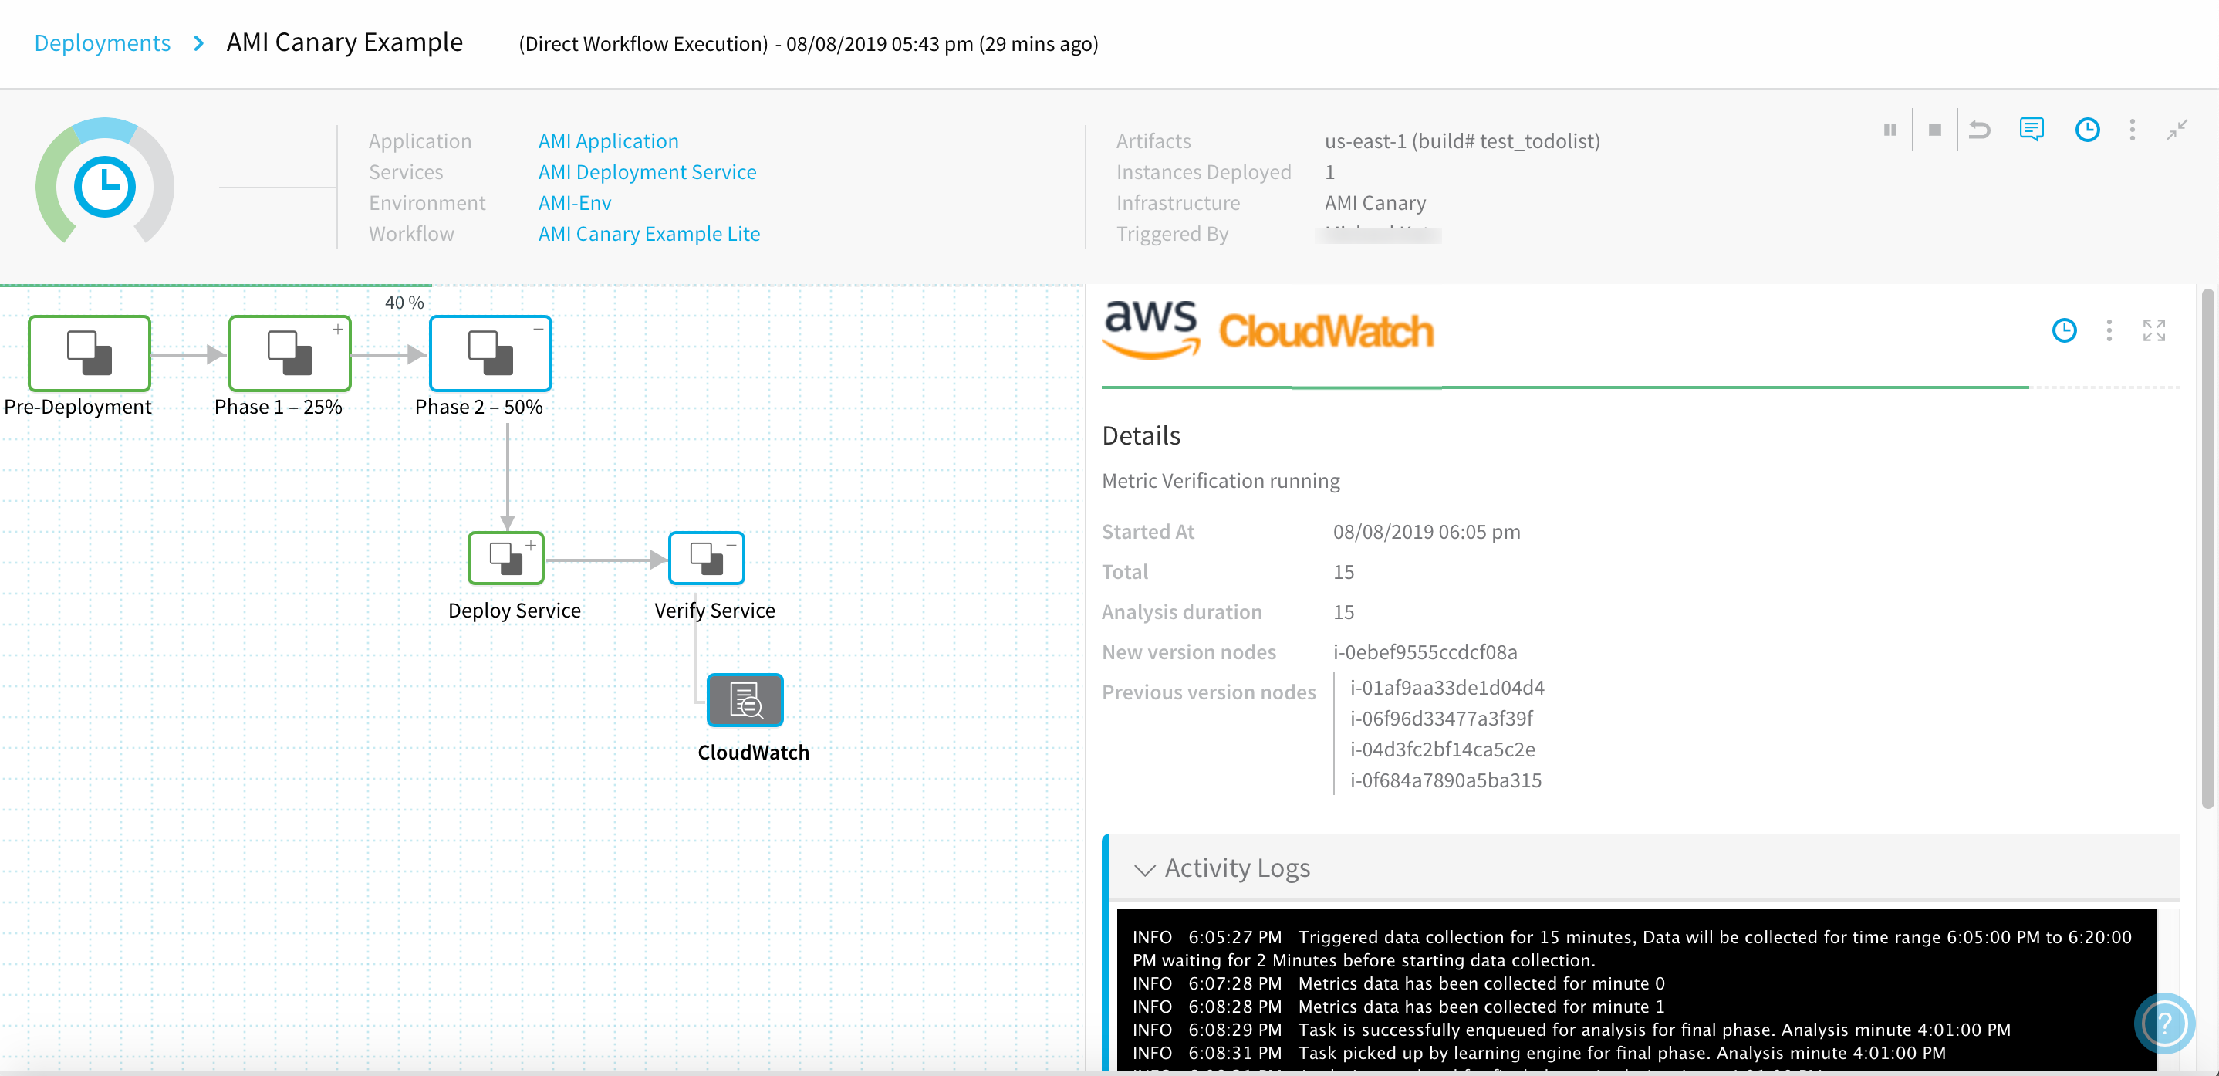Click the CloudWatch panel clock icon
This screenshot has height=1076, width=2219.
click(2064, 330)
